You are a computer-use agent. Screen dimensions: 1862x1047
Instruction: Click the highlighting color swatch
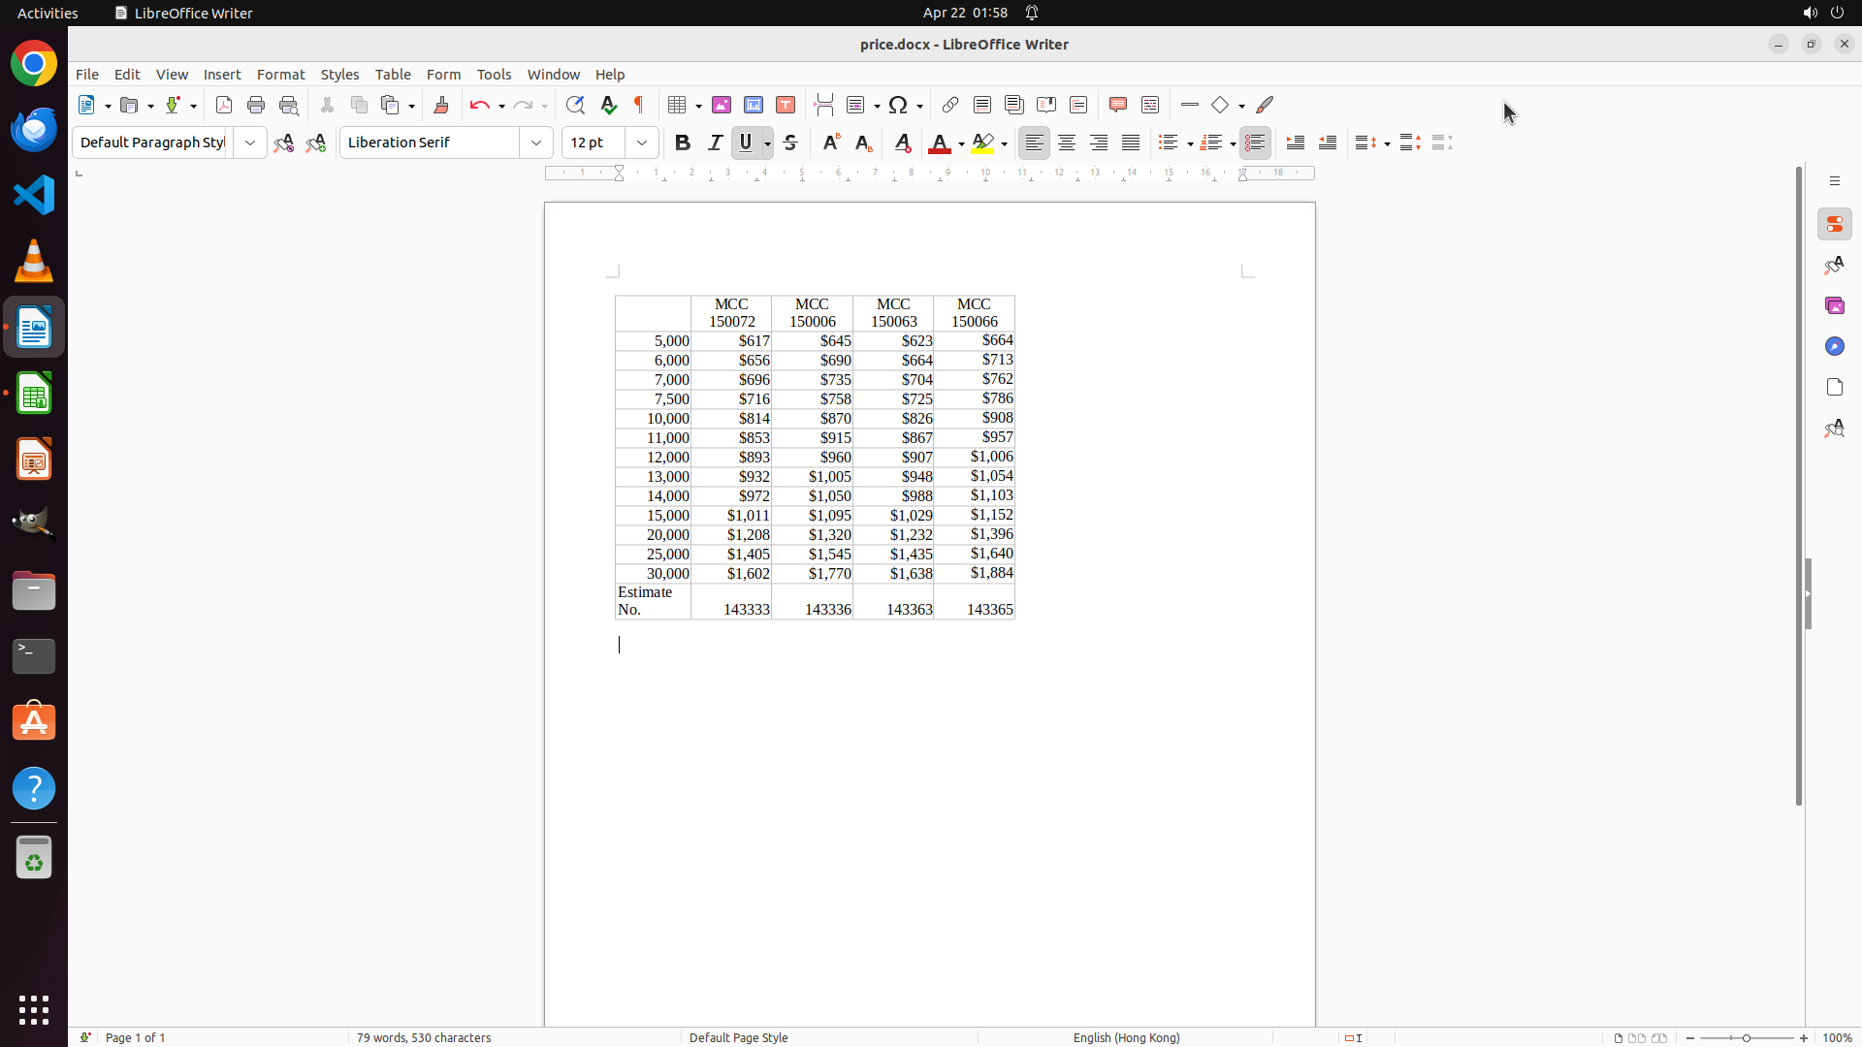982,143
